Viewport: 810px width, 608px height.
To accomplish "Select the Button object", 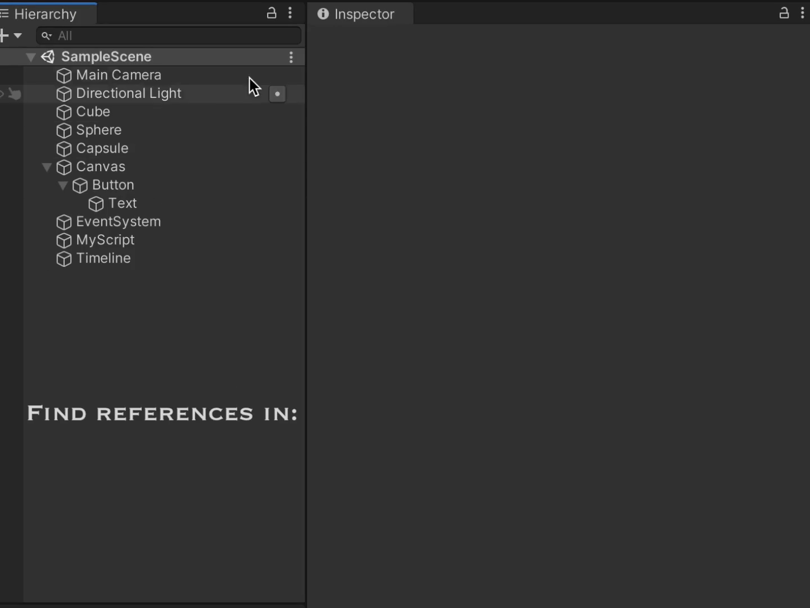I will (113, 185).
